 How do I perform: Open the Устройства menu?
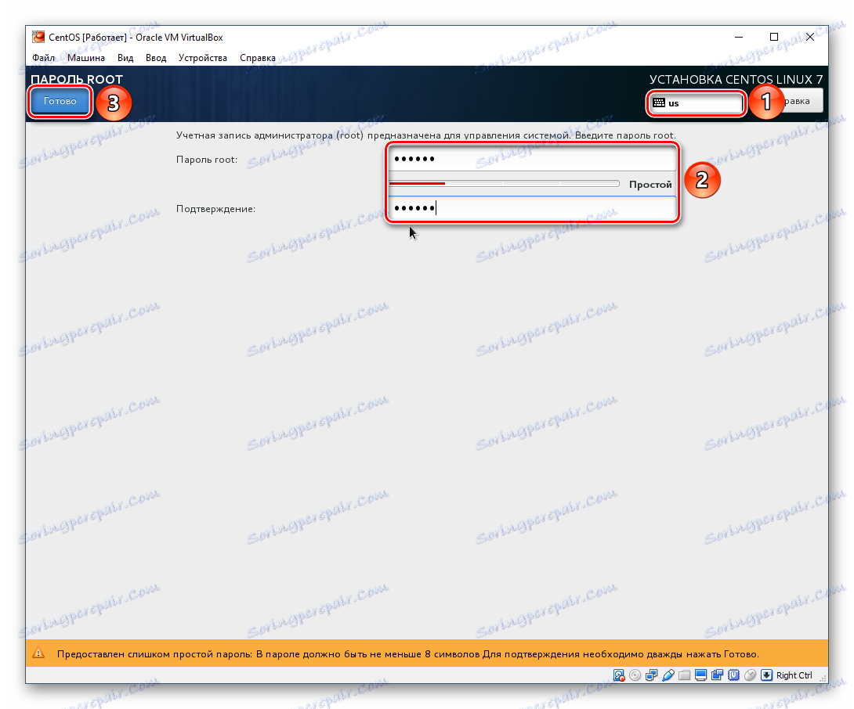point(203,58)
